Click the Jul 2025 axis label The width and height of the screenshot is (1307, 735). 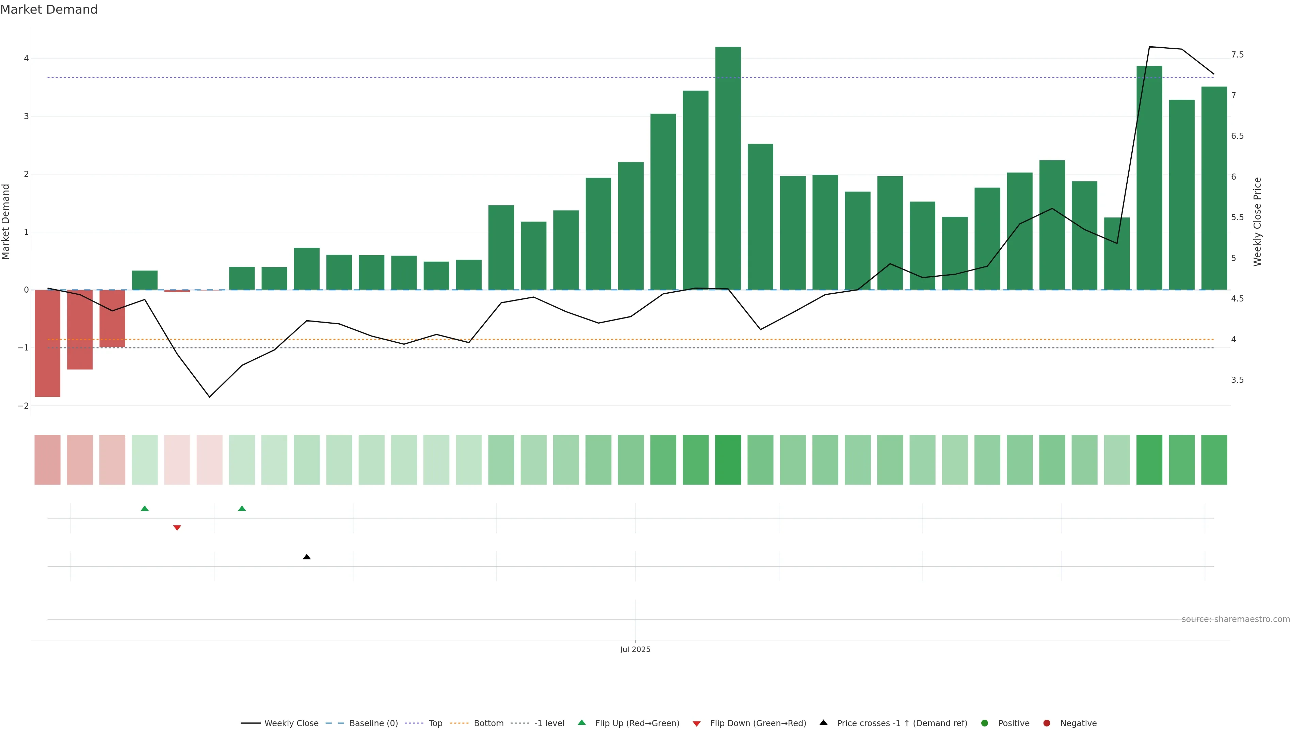coord(635,650)
